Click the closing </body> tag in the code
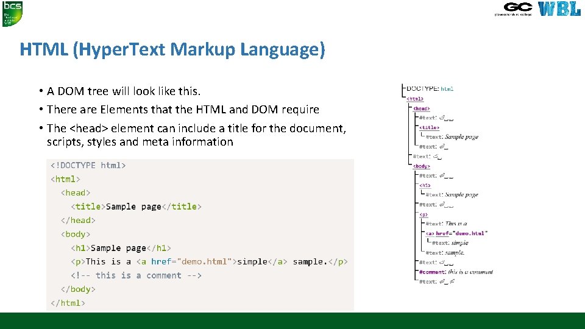585x329 pixels. pos(78,289)
